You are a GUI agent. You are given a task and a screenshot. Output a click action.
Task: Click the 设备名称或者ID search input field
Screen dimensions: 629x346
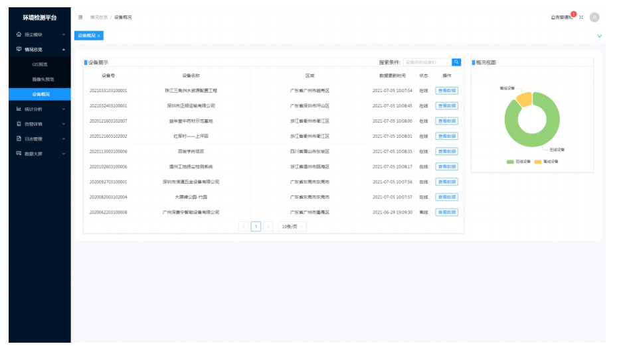(427, 62)
